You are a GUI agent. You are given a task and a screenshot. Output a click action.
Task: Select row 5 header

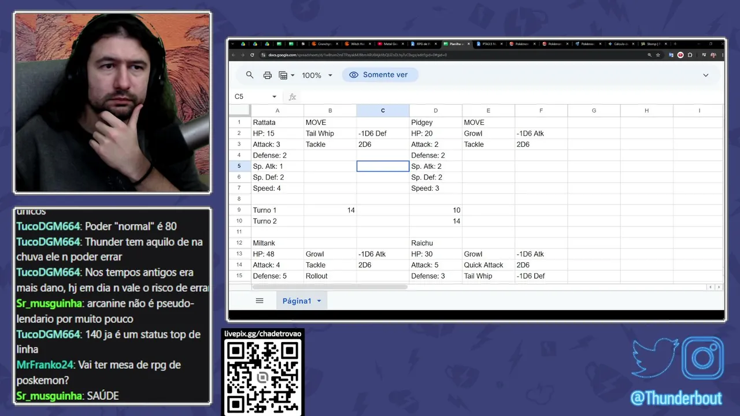coord(239,166)
